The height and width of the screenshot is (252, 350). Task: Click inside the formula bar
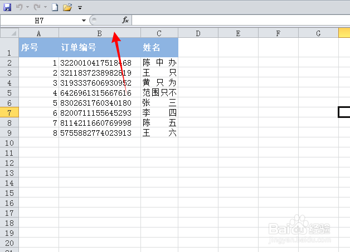[241, 21]
